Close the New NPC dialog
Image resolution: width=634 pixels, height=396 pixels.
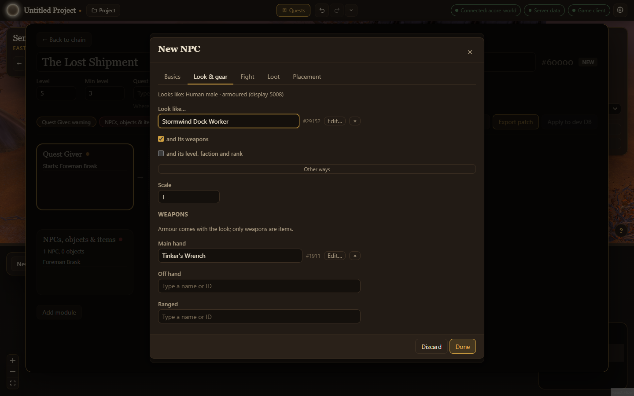click(x=470, y=52)
